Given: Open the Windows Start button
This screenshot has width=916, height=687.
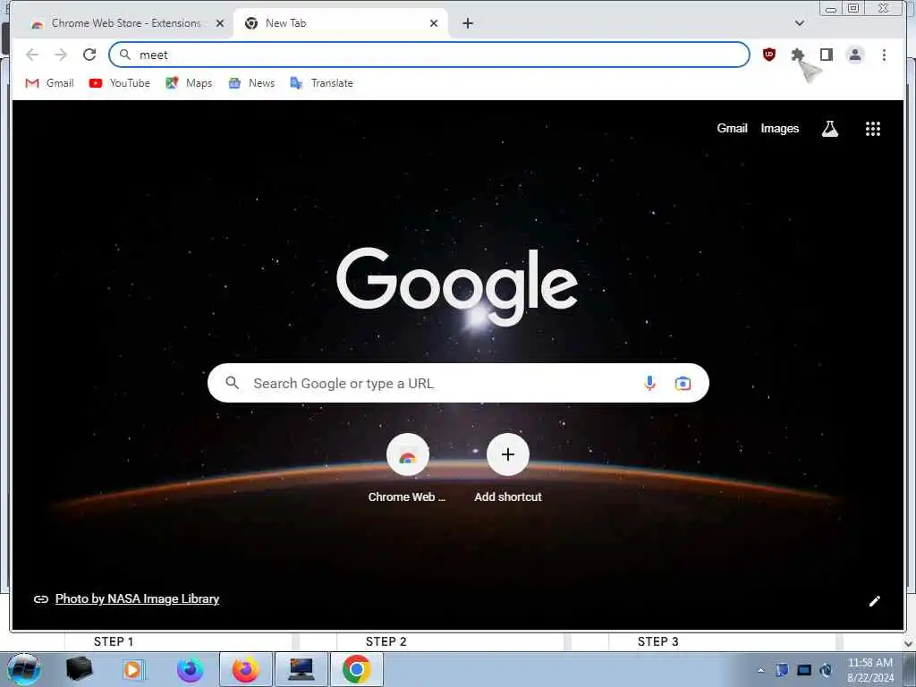Looking at the screenshot, I should (23, 669).
